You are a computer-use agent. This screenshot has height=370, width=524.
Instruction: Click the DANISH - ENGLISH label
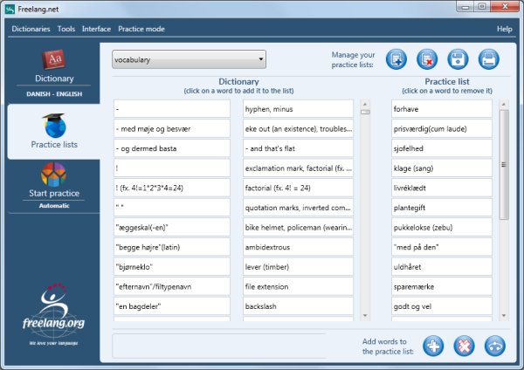click(x=54, y=94)
